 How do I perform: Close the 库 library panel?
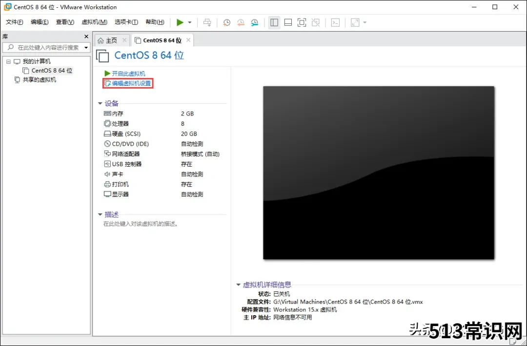click(86, 37)
